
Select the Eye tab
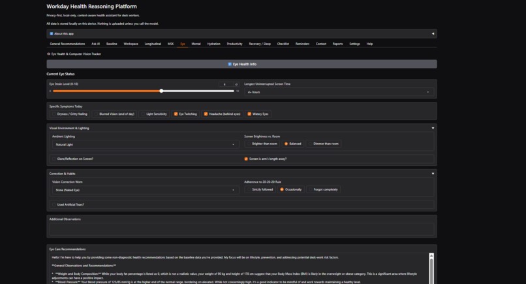tap(183, 44)
